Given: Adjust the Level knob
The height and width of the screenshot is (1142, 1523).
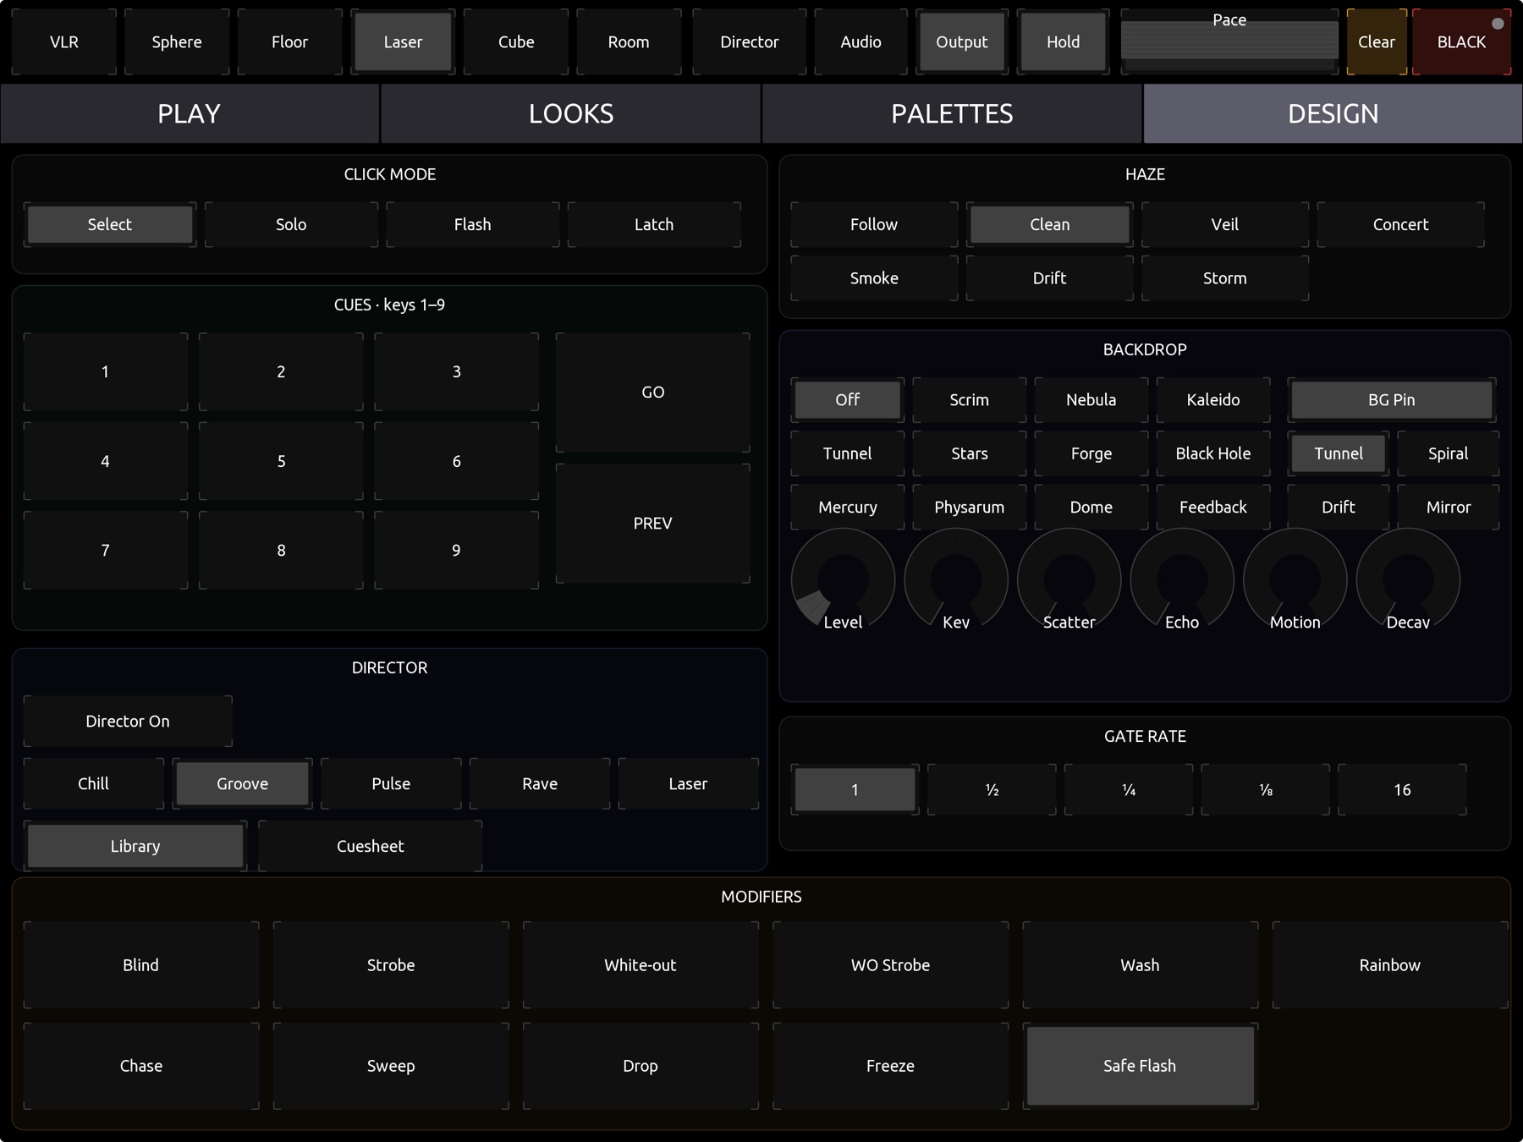Looking at the screenshot, I should pos(843,580).
